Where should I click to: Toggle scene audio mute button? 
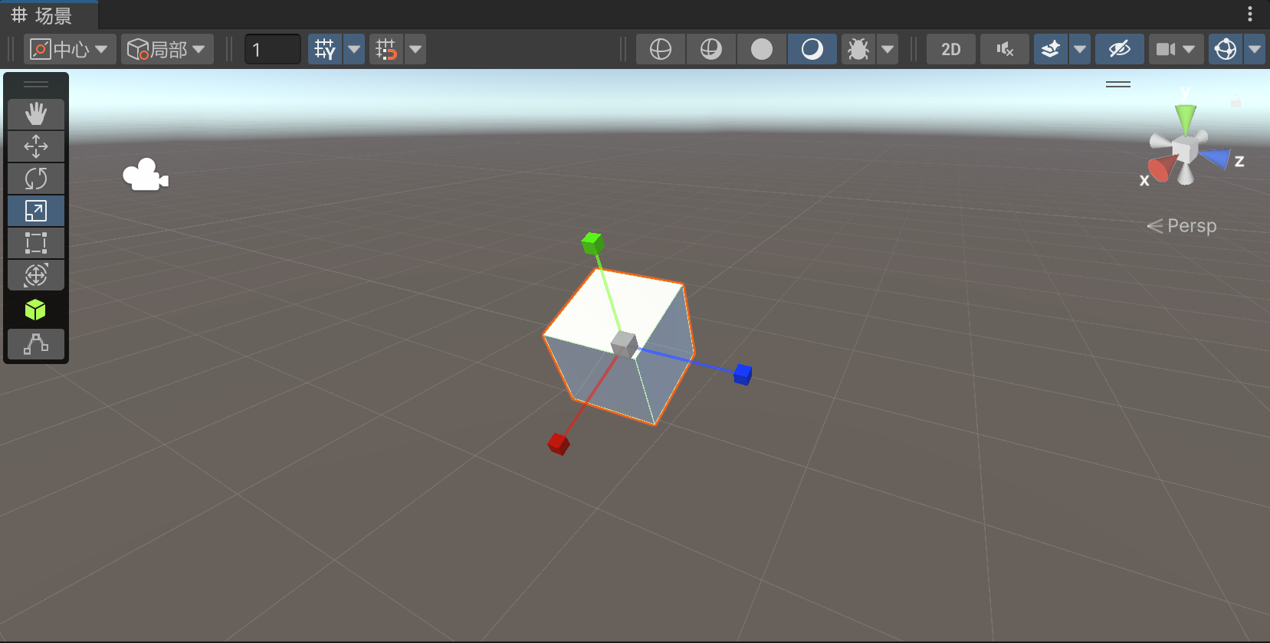1005,49
